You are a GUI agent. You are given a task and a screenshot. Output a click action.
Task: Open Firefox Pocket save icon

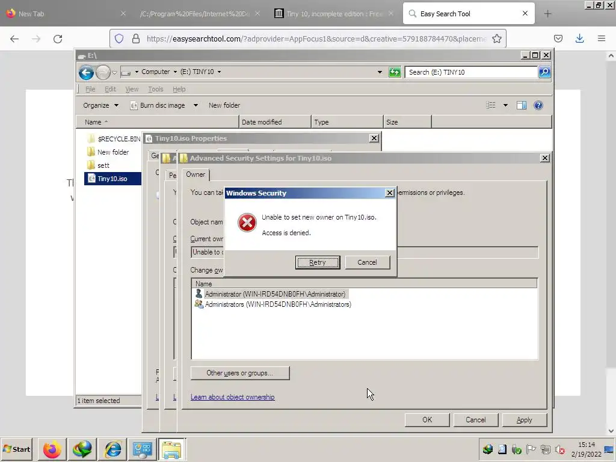pyautogui.click(x=558, y=38)
